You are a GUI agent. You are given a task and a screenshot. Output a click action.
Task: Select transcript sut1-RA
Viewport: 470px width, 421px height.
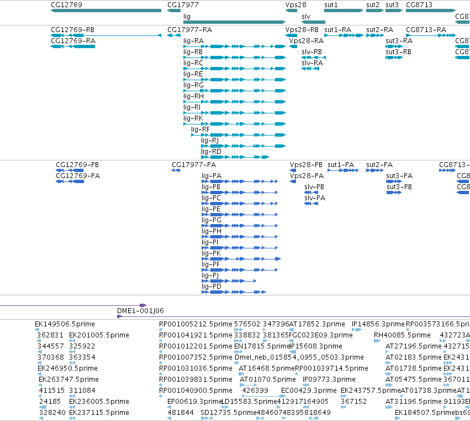click(344, 35)
